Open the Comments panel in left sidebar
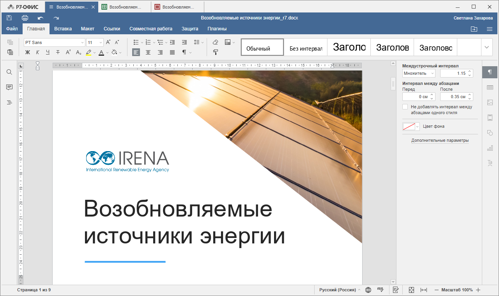The image size is (499, 296). (x=9, y=87)
